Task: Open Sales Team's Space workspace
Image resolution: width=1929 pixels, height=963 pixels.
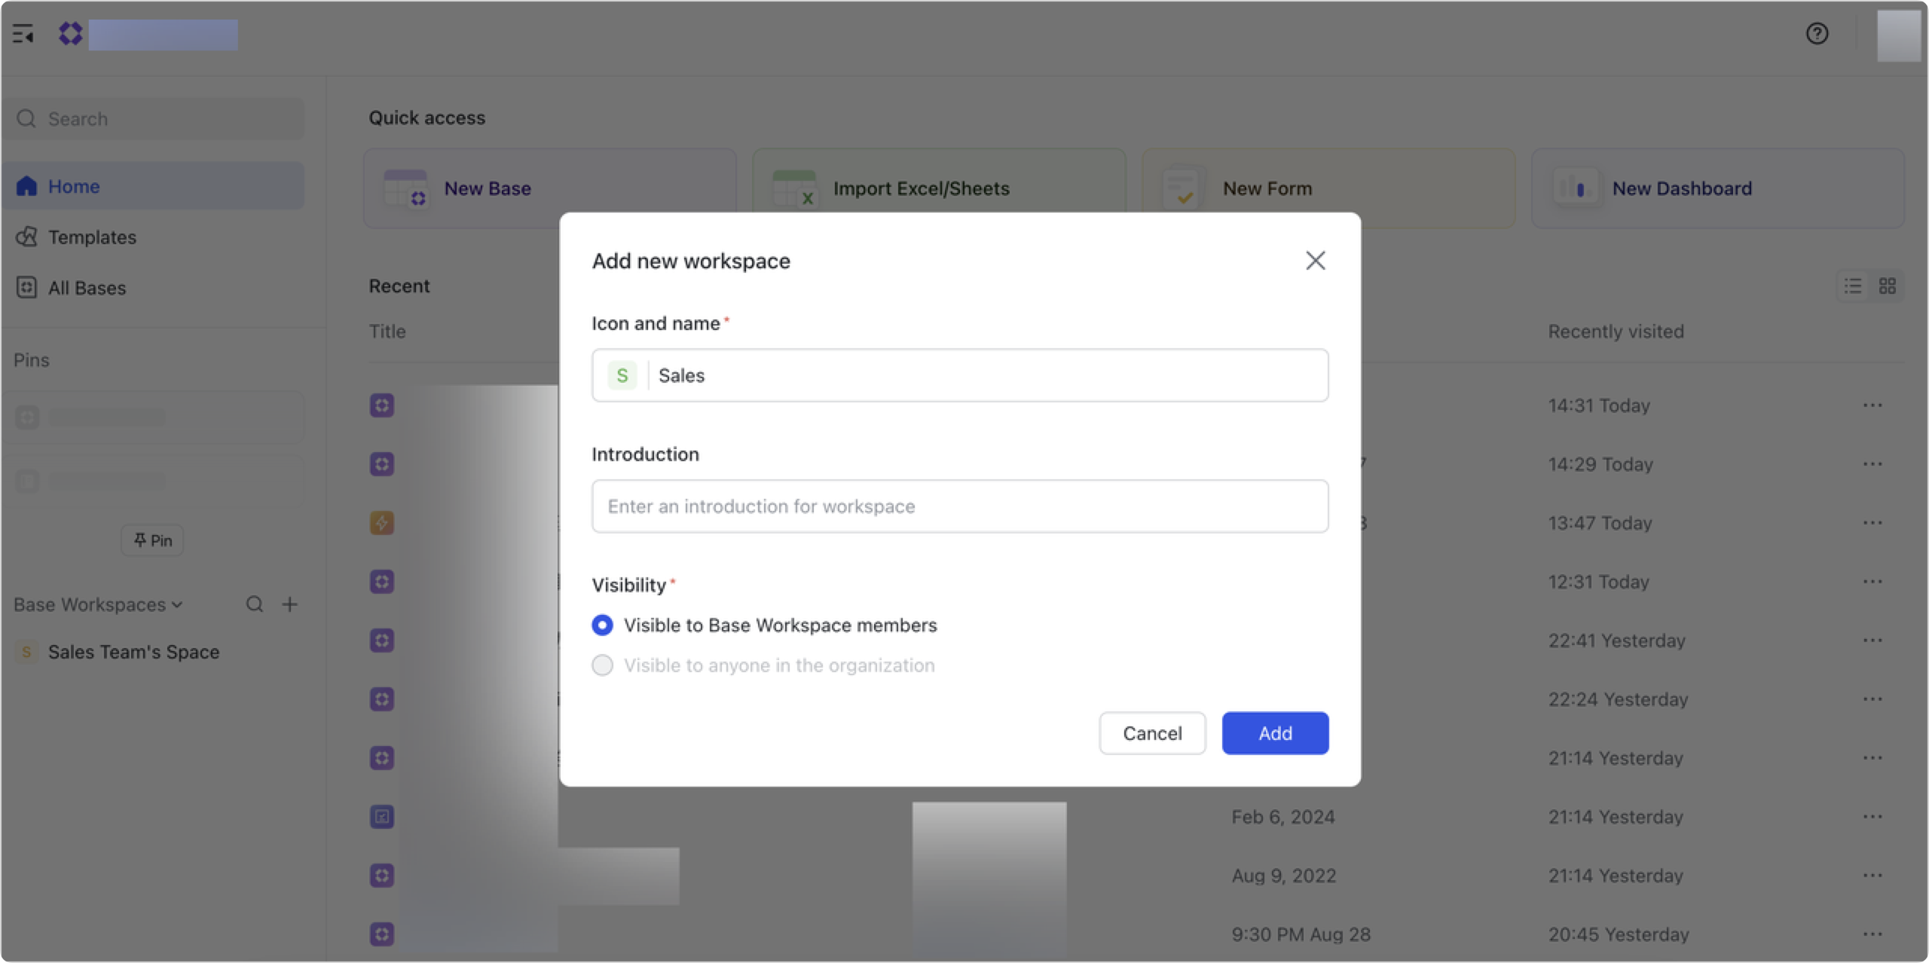Action: tap(133, 652)
